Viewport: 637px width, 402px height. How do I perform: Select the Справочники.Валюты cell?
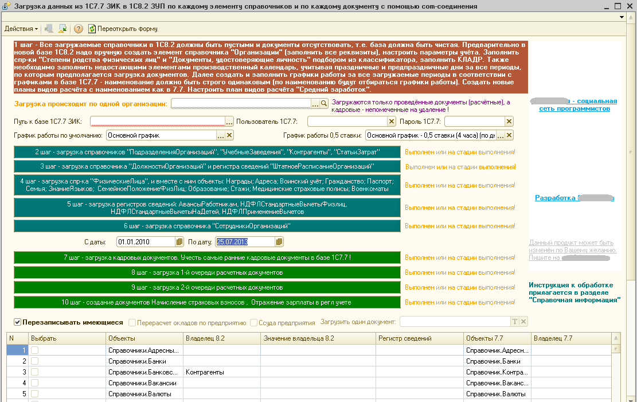(x=144, y=394)
